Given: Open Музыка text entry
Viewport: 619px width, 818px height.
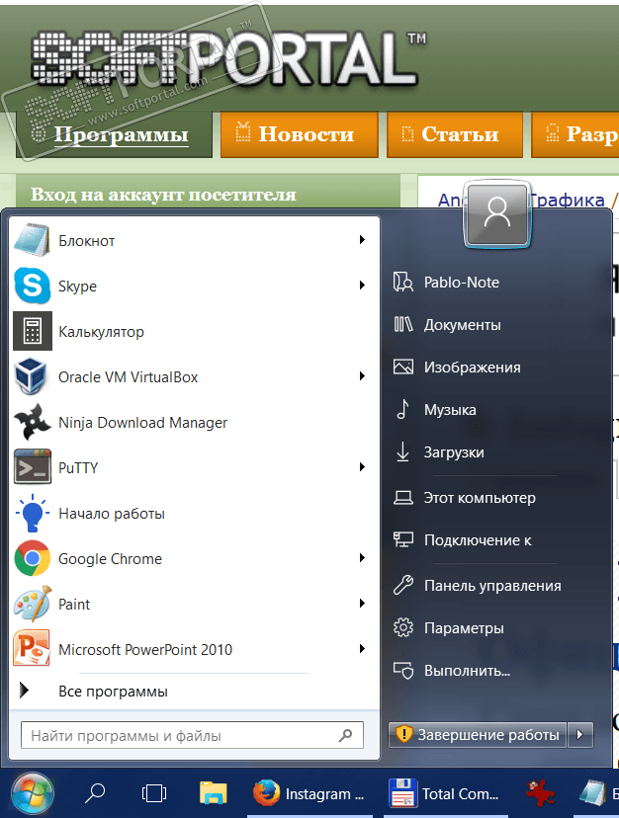Looking at the screenshot, I should click(450, 410).
